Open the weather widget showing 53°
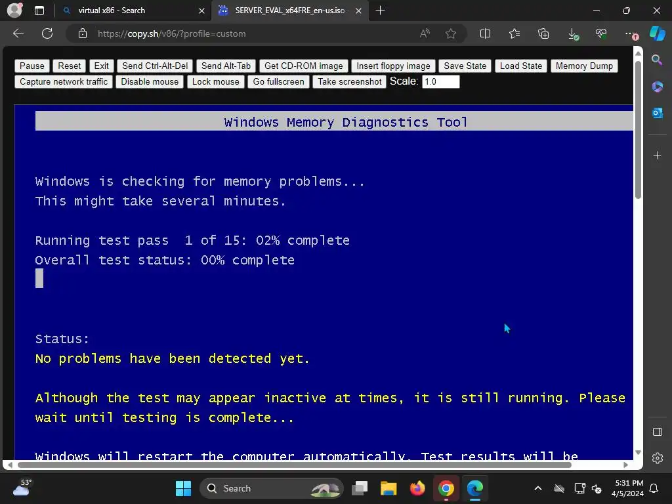This screenshot has height=504, width=672. pos(22,488)
